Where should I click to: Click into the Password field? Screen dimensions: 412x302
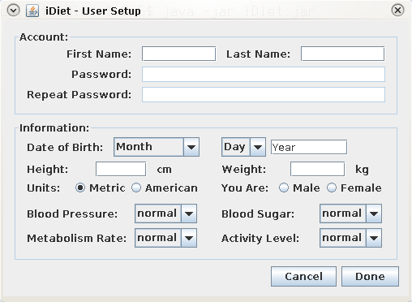pos(264,74)
